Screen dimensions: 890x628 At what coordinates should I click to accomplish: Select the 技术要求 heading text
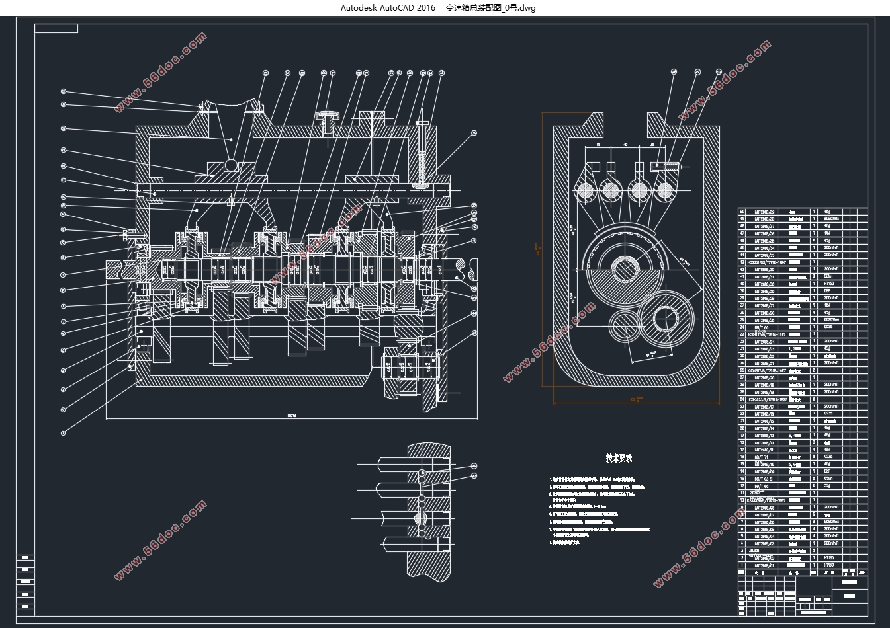point(619,458)
